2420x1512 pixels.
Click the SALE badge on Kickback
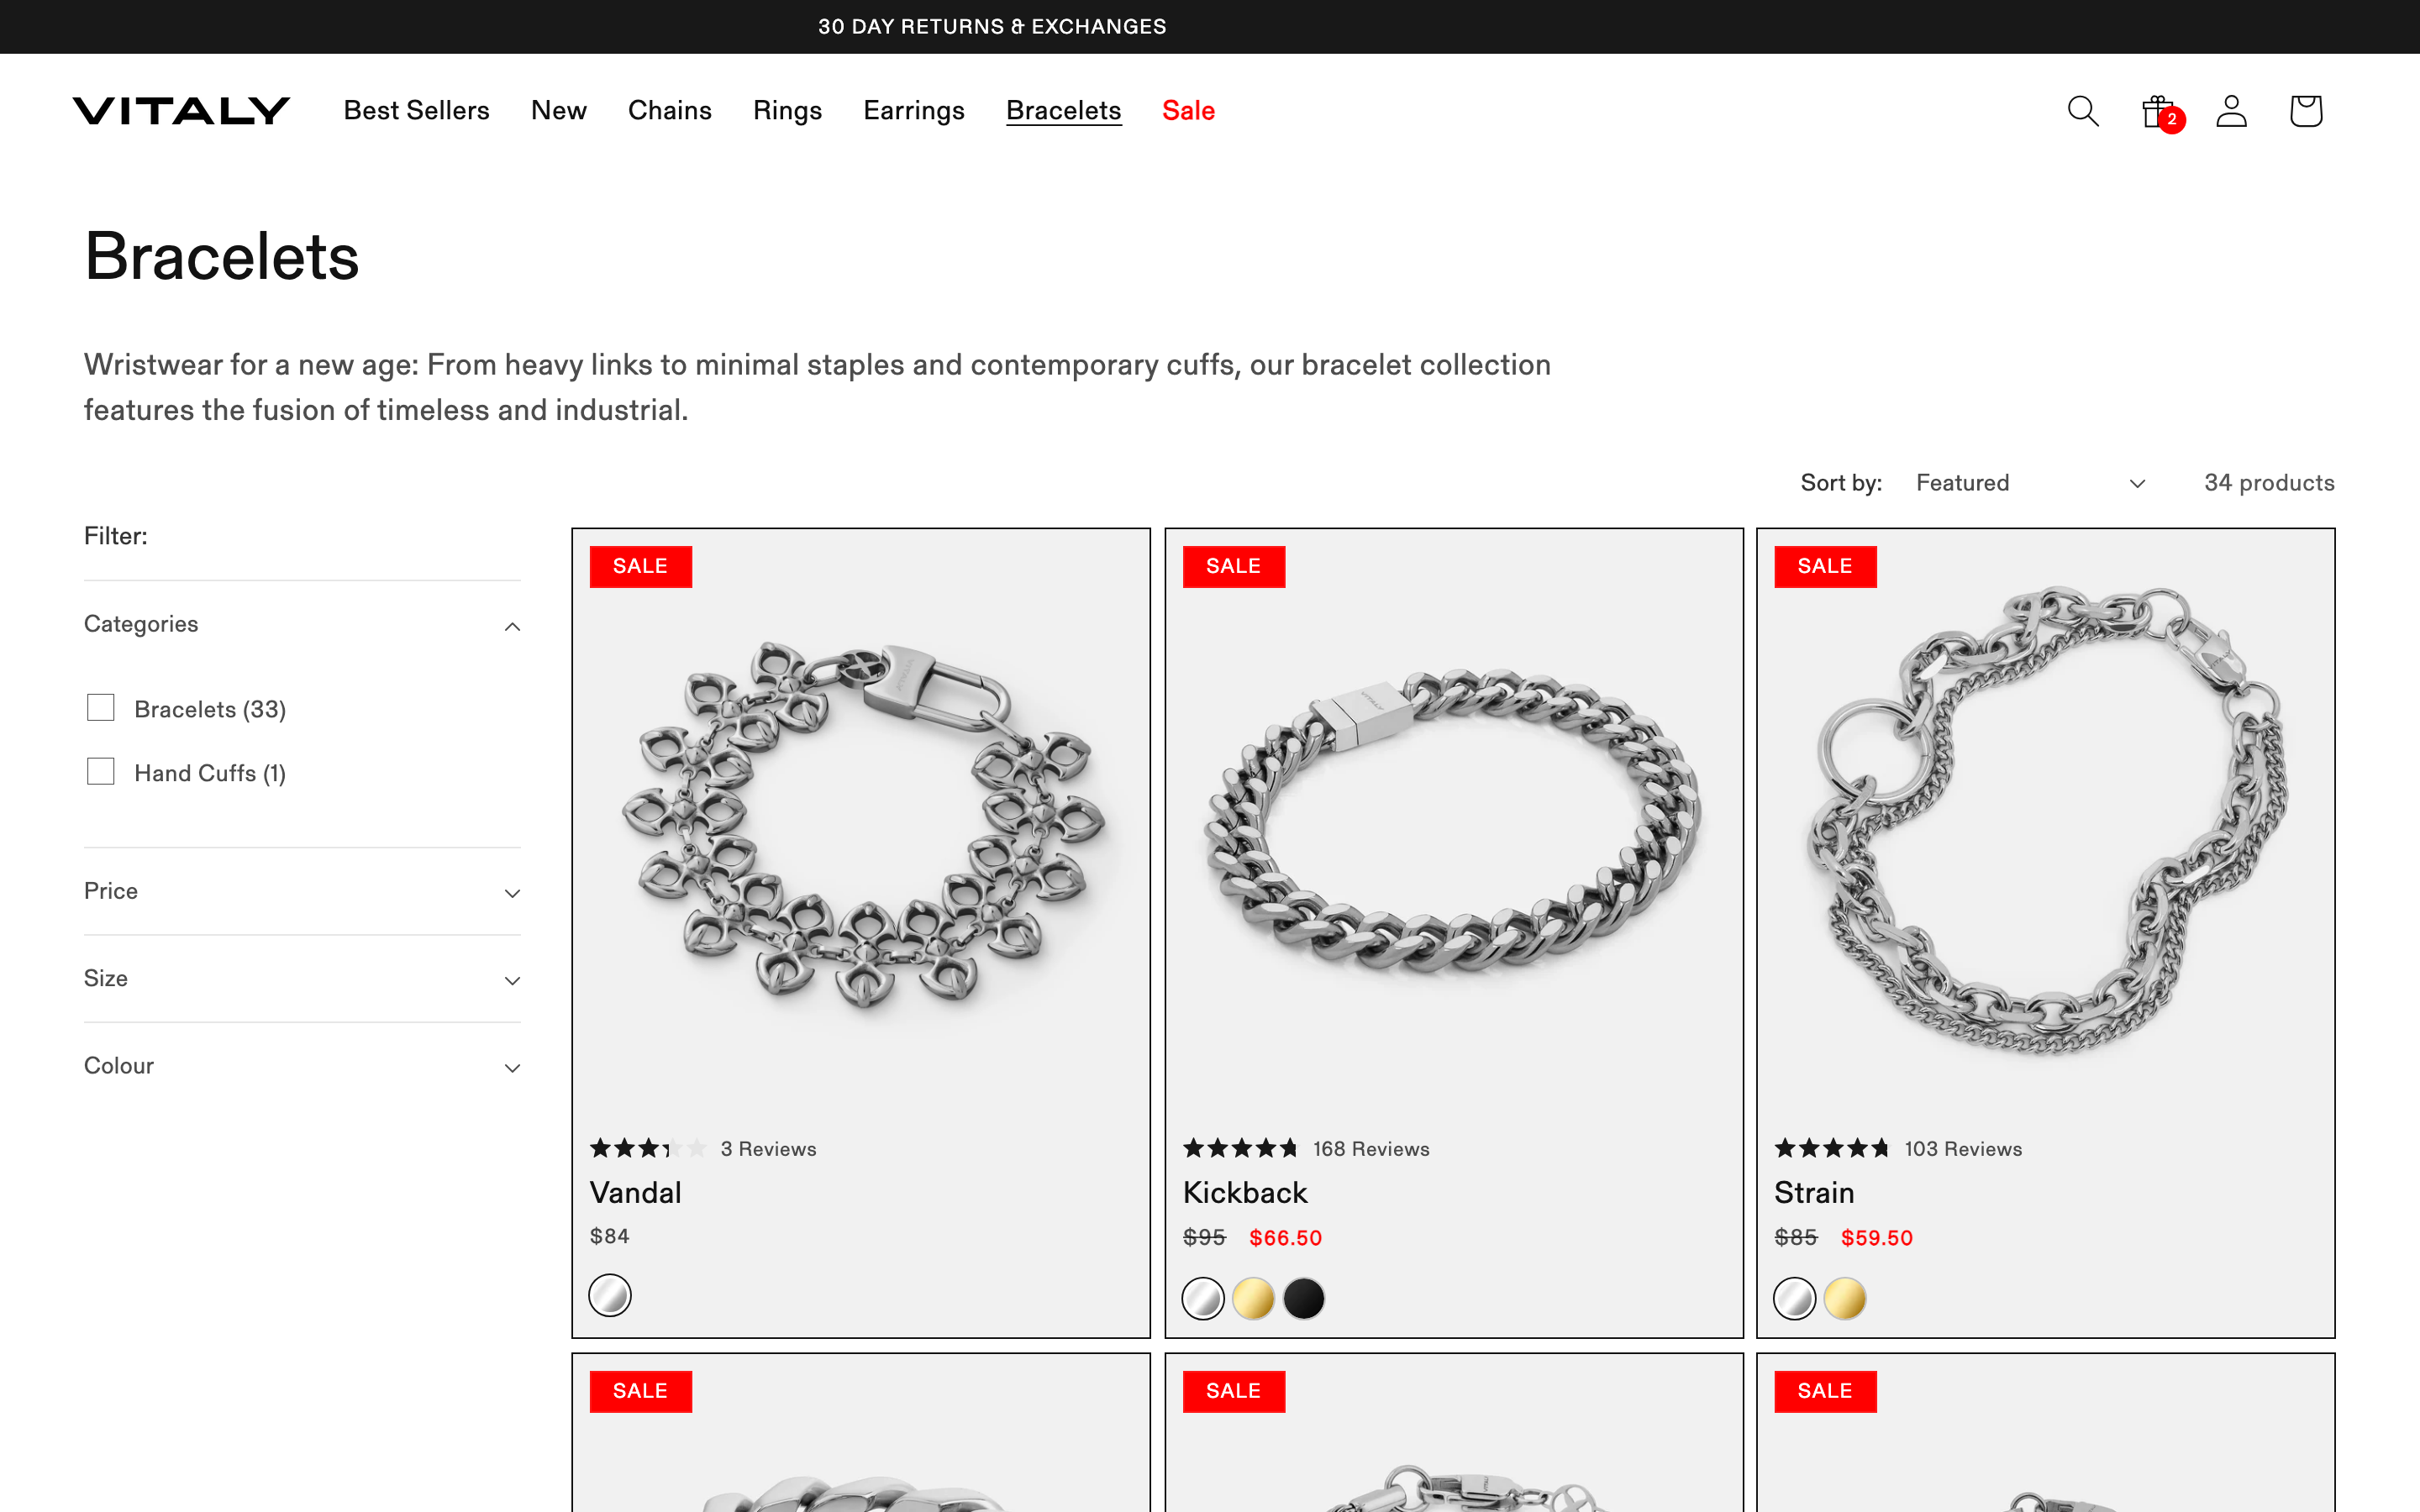pos(1233,566)
